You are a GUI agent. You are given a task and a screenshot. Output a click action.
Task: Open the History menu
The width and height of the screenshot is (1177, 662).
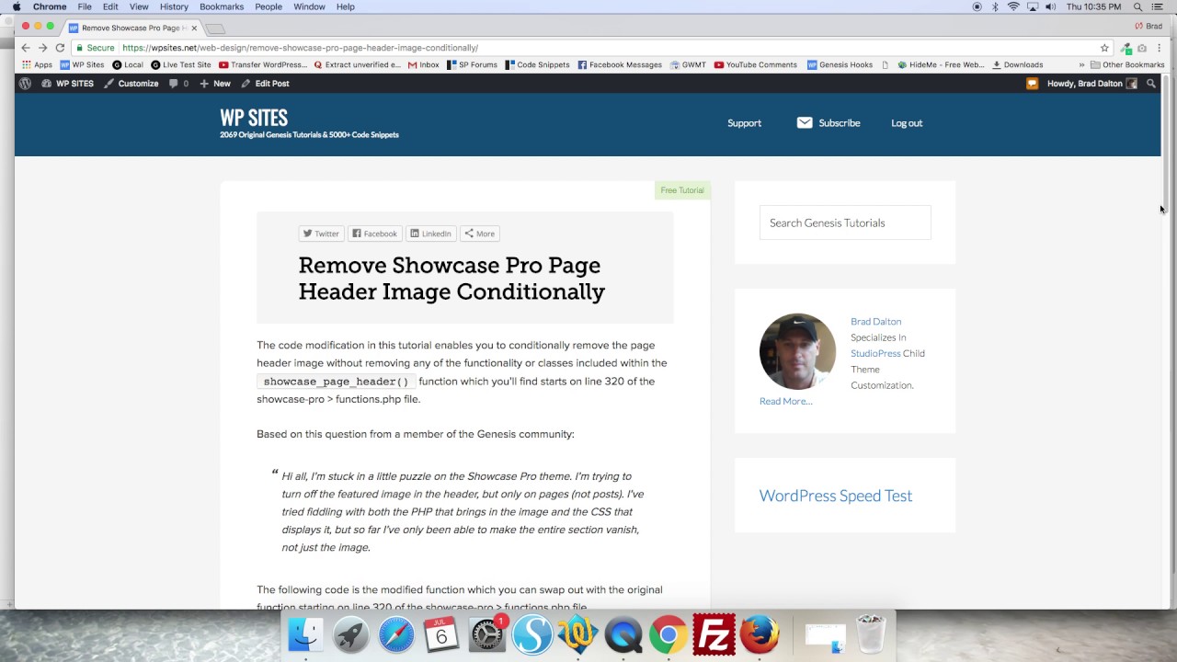(174, 6)
